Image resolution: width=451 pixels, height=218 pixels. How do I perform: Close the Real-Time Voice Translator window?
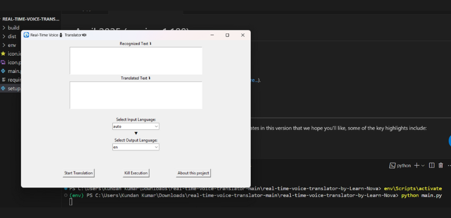[243, 35]
